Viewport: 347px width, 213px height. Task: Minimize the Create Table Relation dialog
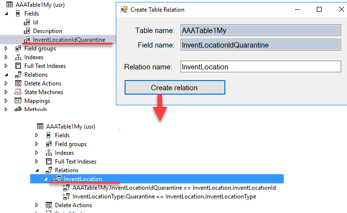tap(297, 10)
